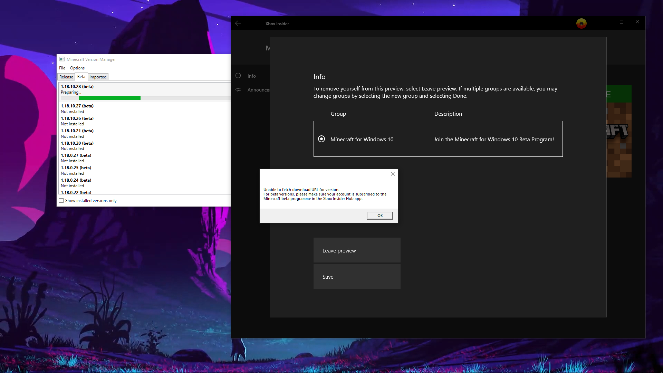Open the Options menu
The image size is (663, 373).
(77, 68)
